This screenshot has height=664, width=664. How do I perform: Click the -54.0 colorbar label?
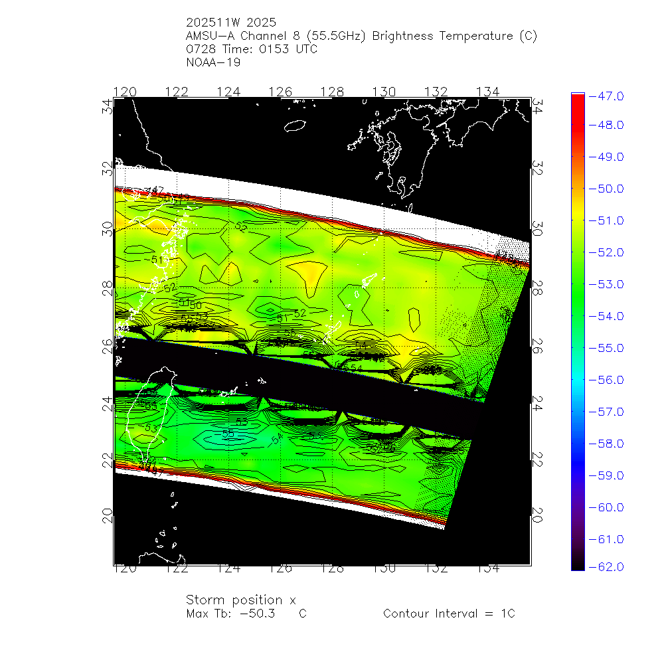tap(606, 316)
